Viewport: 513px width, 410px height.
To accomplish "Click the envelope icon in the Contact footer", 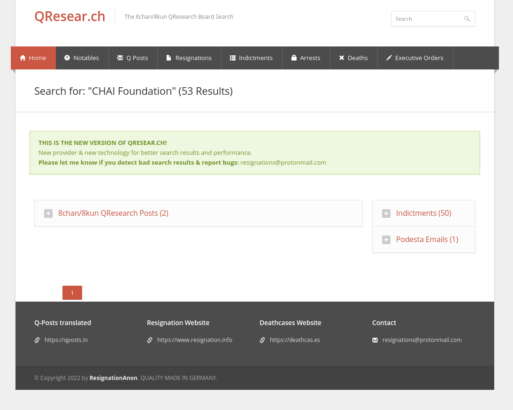I will click(375, 340).
